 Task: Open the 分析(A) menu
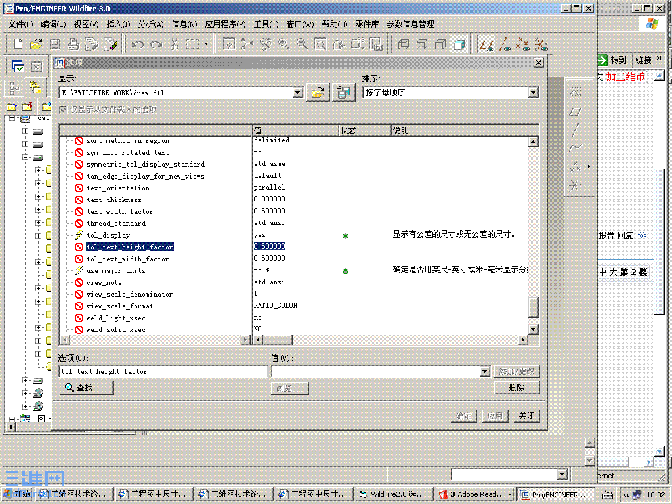tap(150, 24)
